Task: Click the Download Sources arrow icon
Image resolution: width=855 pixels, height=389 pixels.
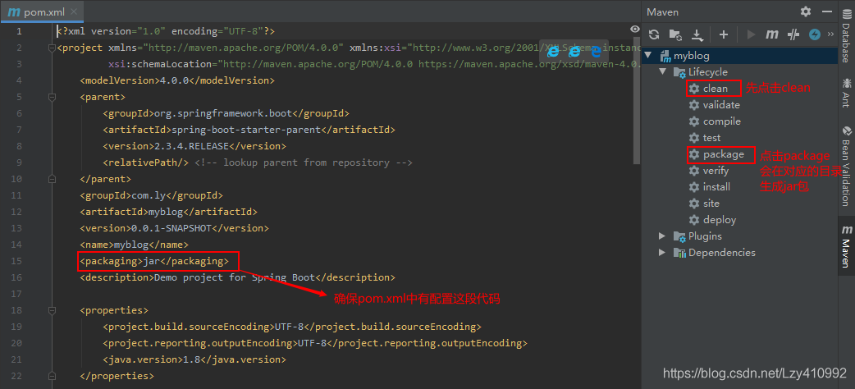Action: 697,35
